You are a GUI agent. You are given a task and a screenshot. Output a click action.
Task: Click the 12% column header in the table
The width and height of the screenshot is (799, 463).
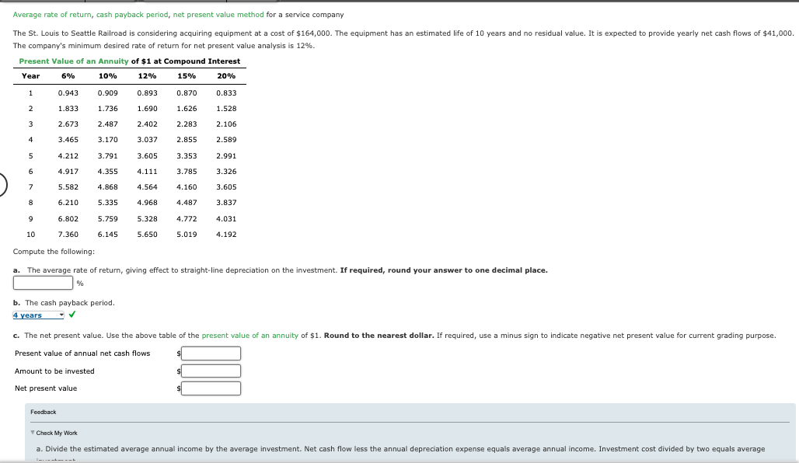(148, 76)
